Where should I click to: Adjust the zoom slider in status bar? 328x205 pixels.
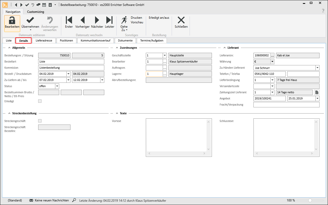[310, 200]
